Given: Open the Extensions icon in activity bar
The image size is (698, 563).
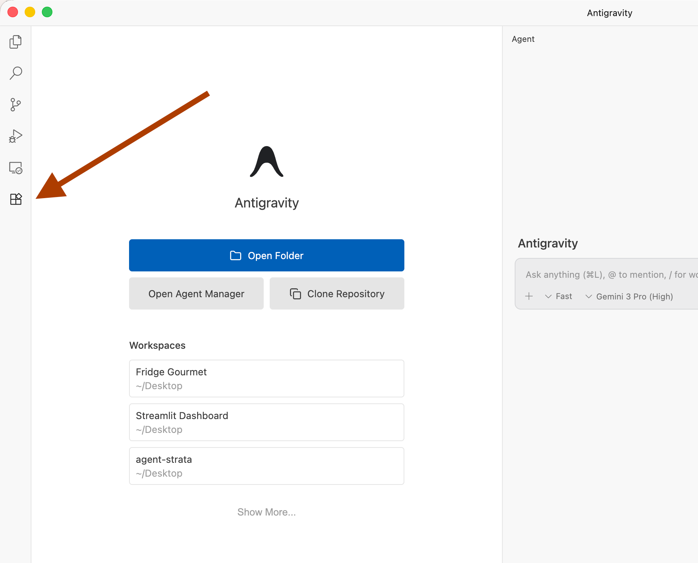Looking at the screenshot, I should coord(15,199).
